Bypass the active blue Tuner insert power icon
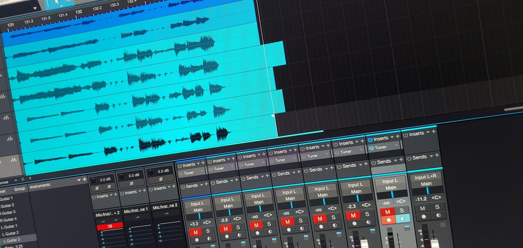The height and width of the screenshot is (248, 523). pos(371,148)
